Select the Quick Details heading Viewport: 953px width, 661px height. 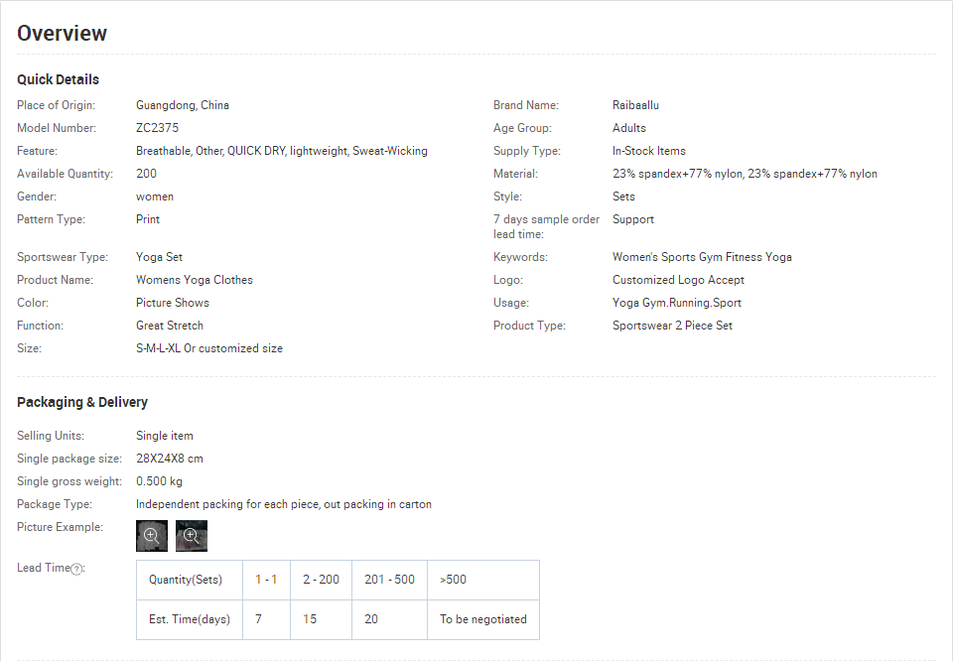coord(58,79)
